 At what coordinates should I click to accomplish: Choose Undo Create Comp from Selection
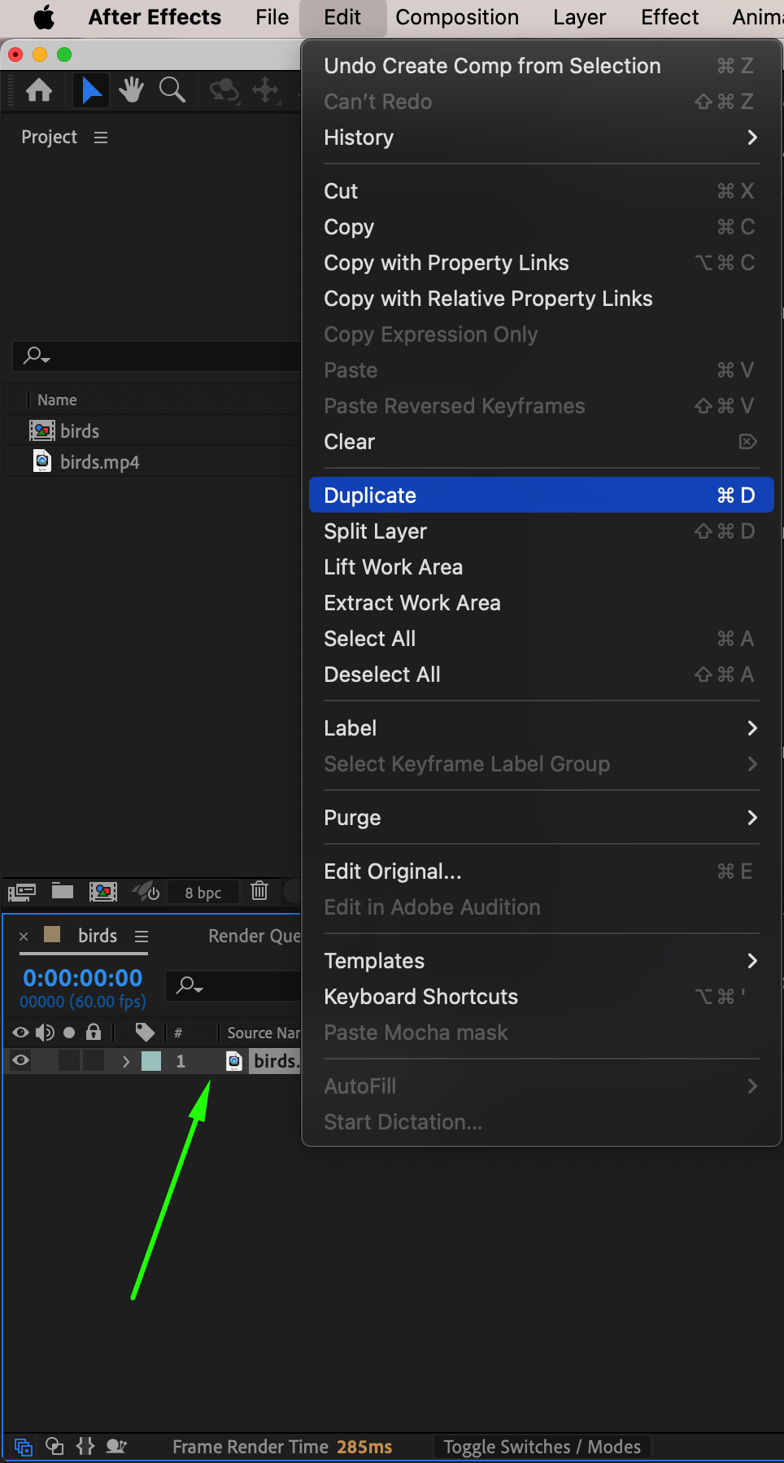click(541, 66)
